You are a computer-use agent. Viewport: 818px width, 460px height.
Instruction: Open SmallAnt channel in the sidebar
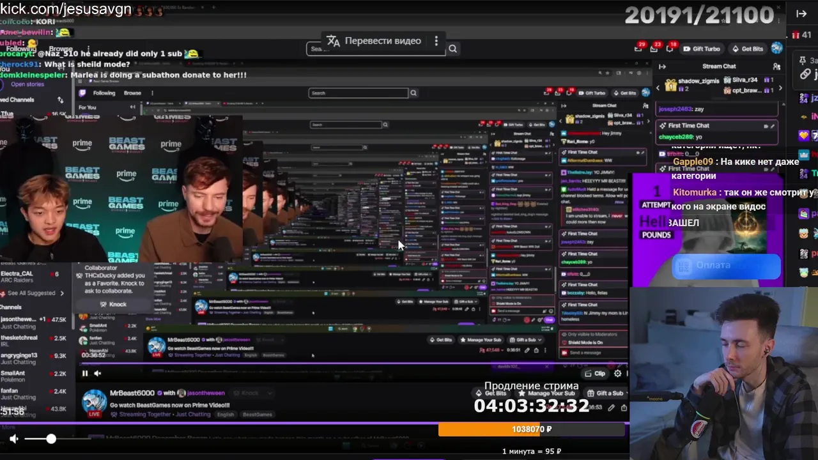tap(33, 377)
